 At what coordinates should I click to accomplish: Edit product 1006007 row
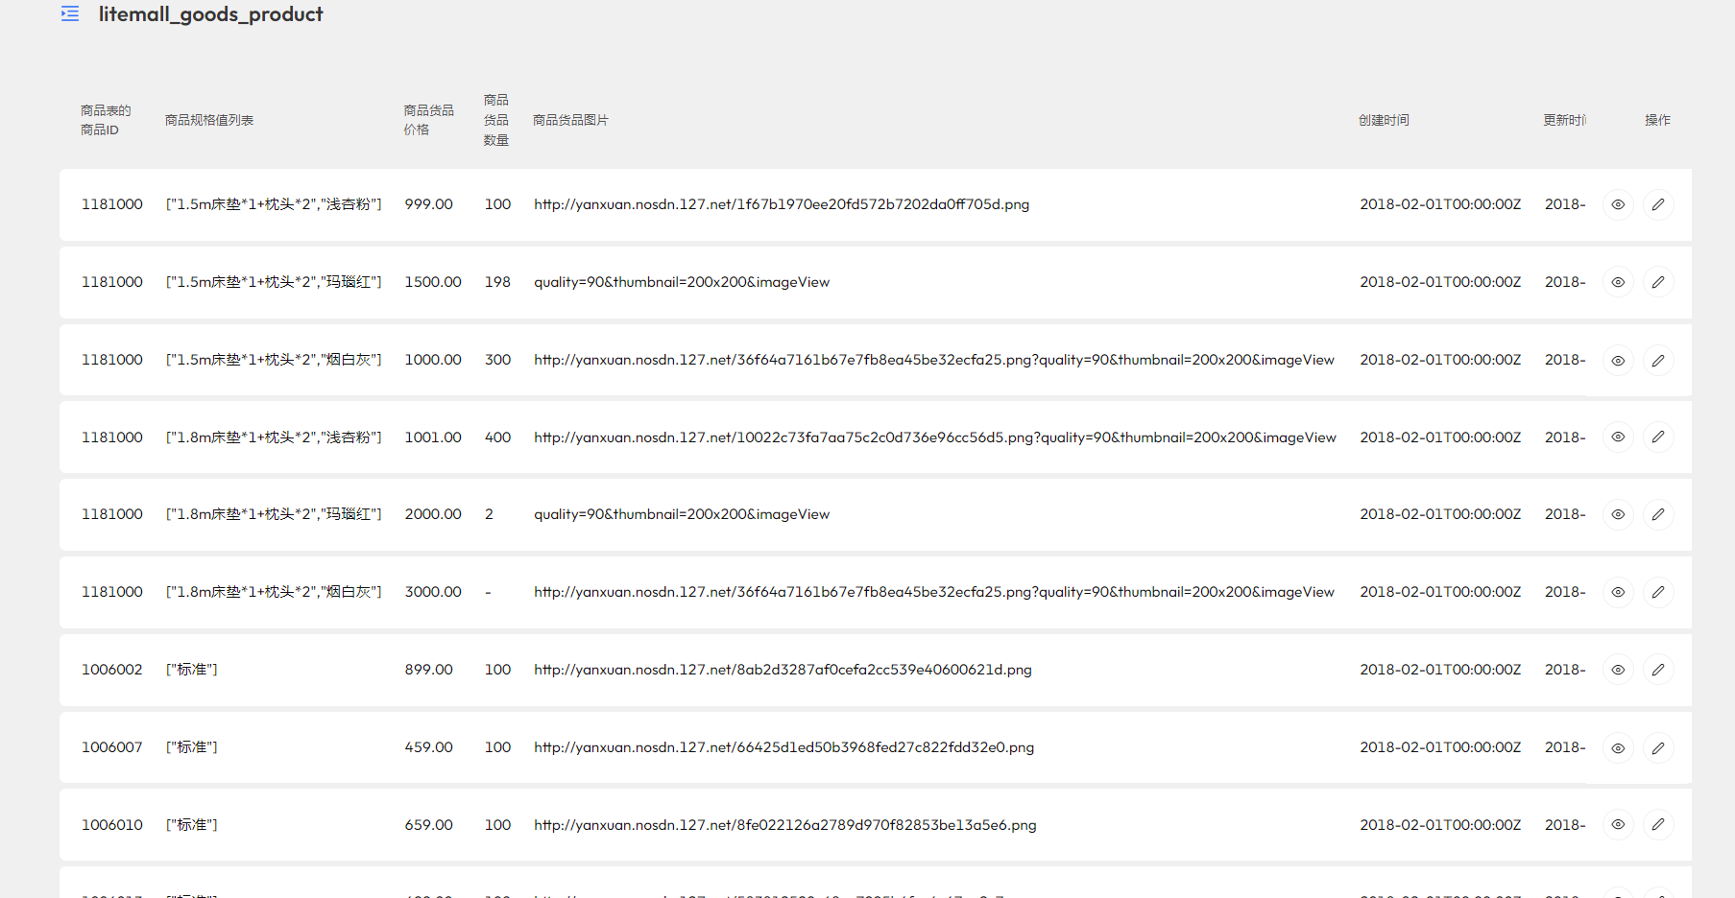(x=1658, y=747)
